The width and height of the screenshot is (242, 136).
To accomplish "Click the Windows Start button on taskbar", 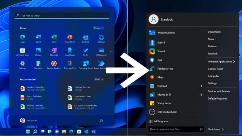I will tap(28, 132).
